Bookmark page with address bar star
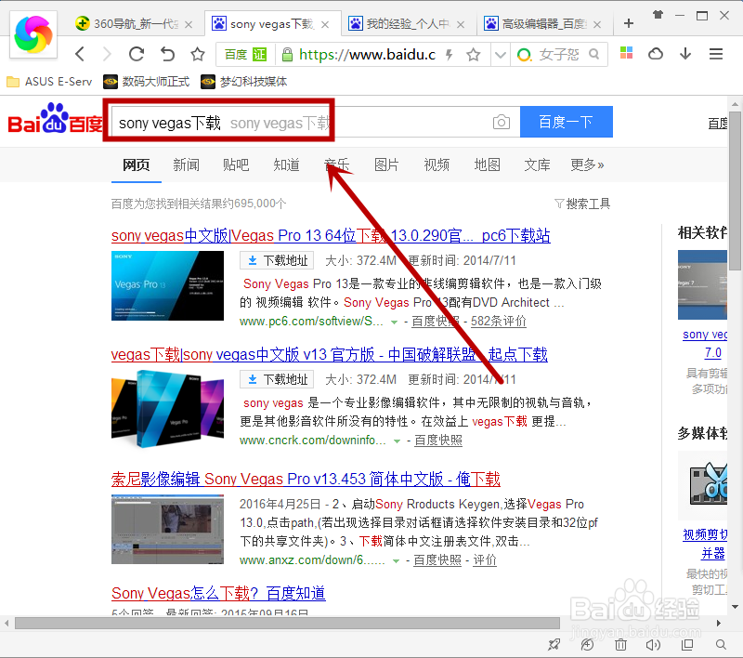The image size is (743, 658). click(473, 55)
